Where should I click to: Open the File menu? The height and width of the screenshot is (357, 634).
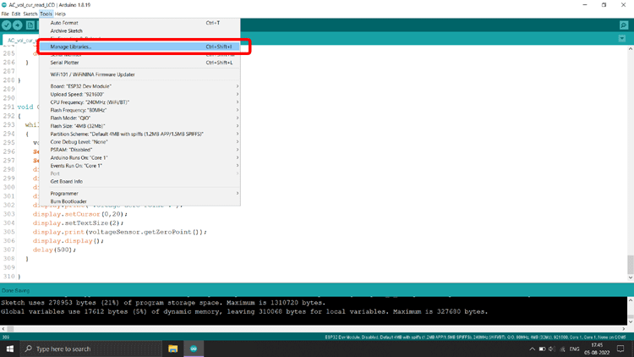coord(5,14)
